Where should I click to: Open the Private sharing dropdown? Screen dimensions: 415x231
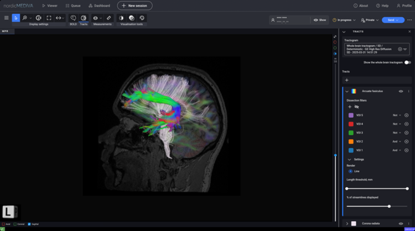click(x=369, y=20)
